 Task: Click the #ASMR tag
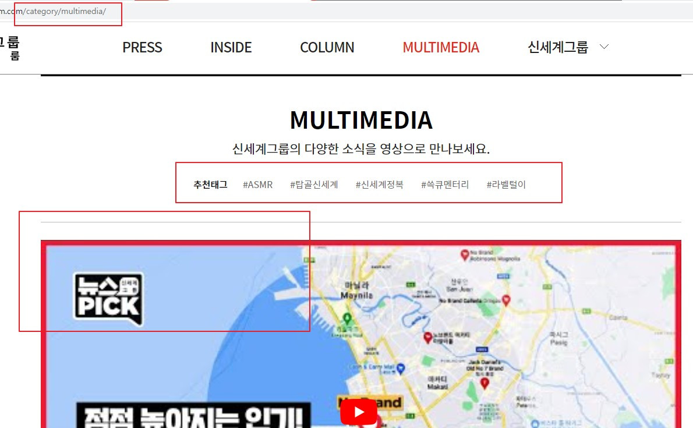[257, 185]
